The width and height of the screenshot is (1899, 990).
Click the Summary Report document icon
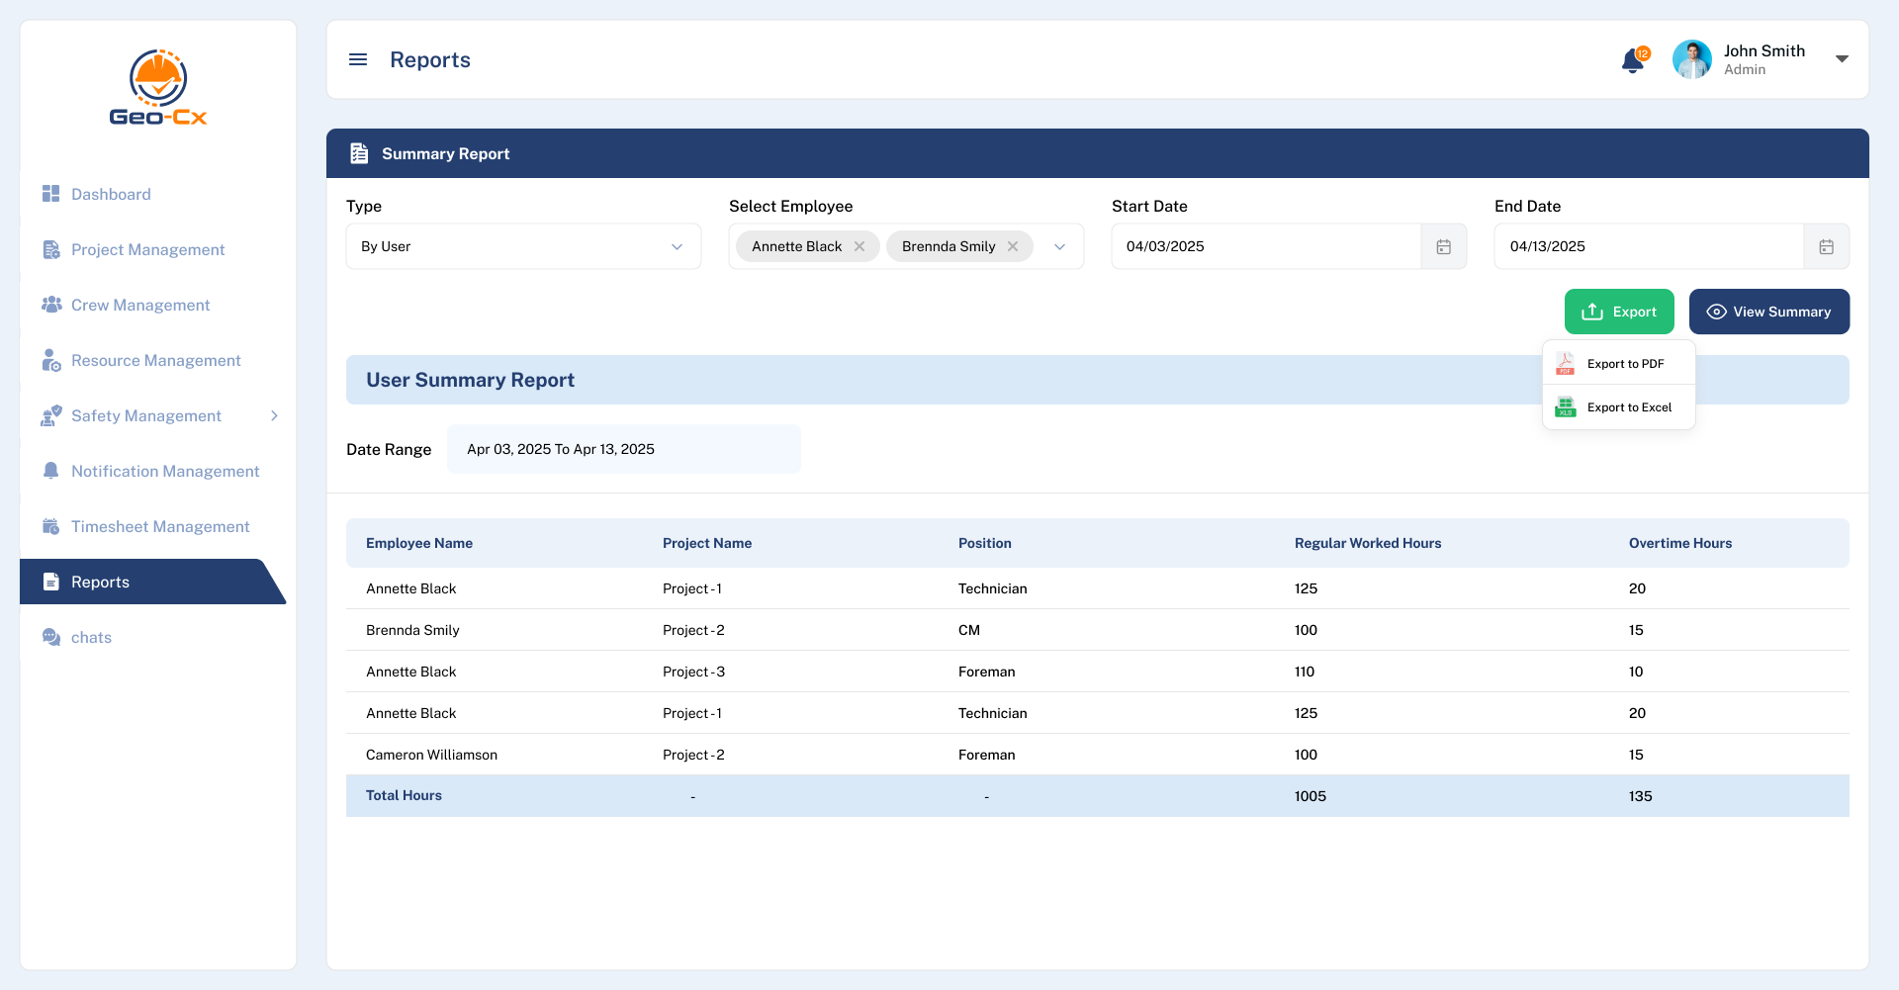[359, 153]
